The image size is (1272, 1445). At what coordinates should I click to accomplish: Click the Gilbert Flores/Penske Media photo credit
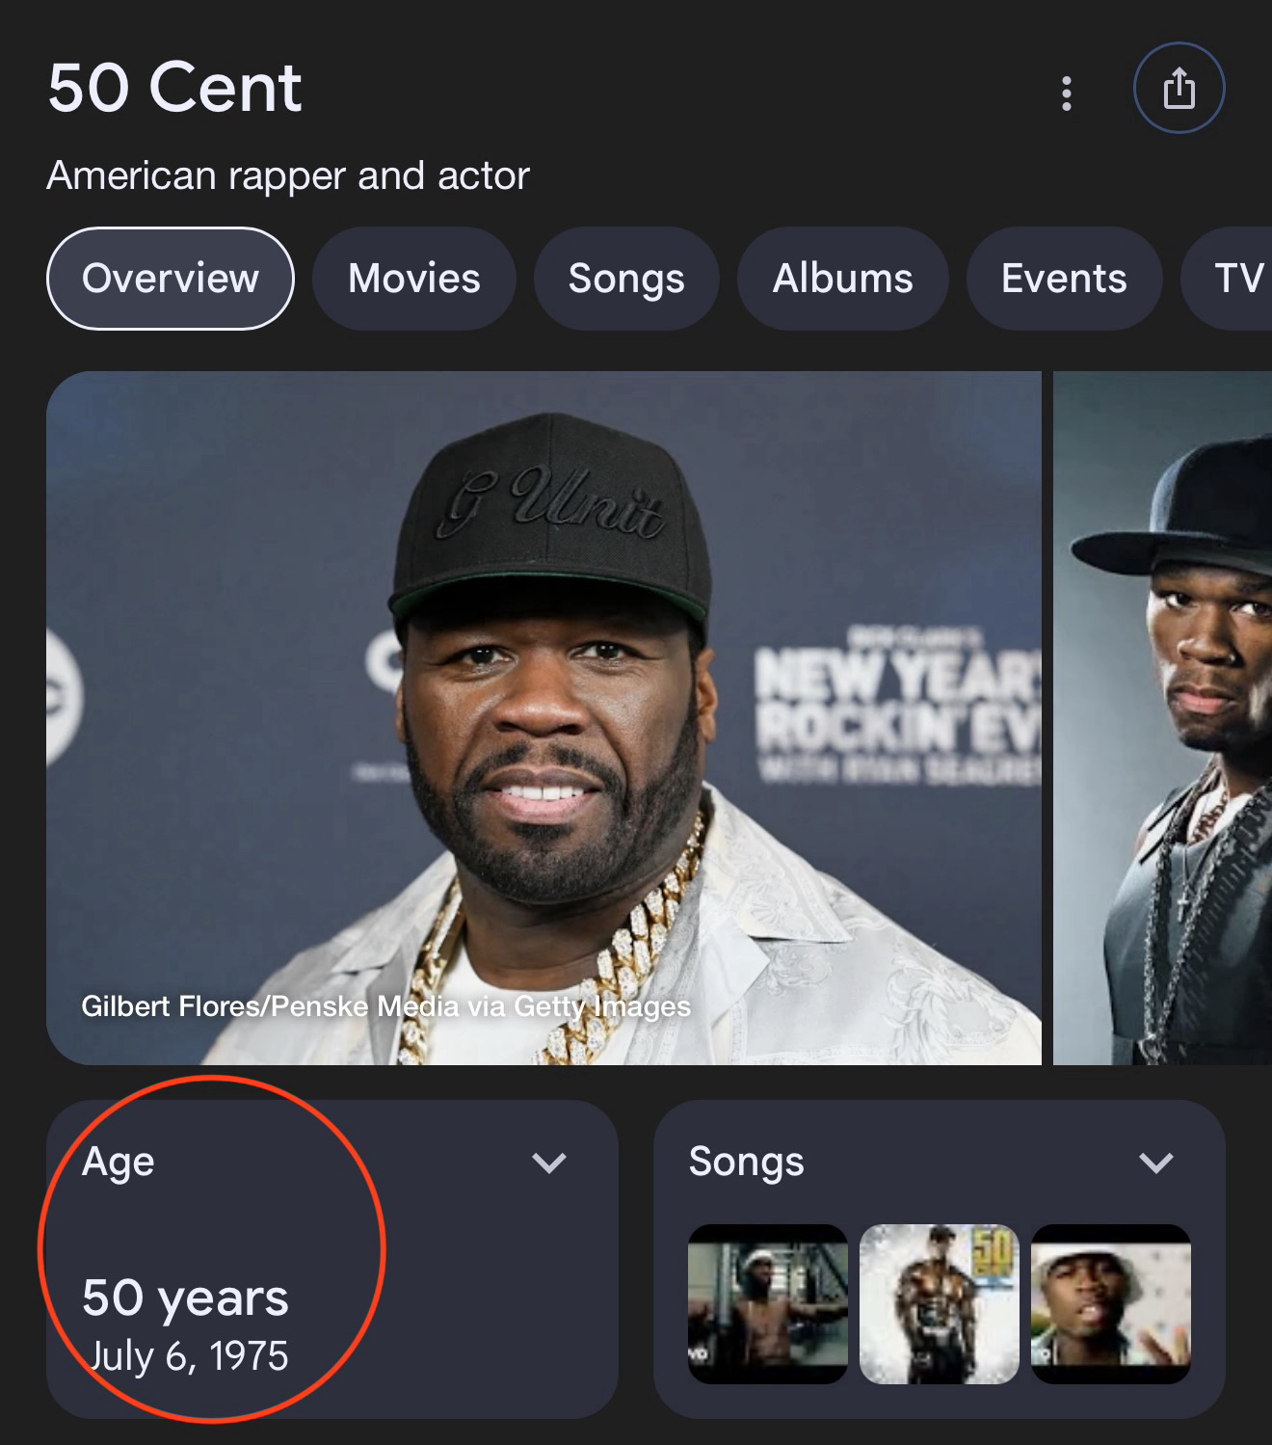coord(385,1006)
